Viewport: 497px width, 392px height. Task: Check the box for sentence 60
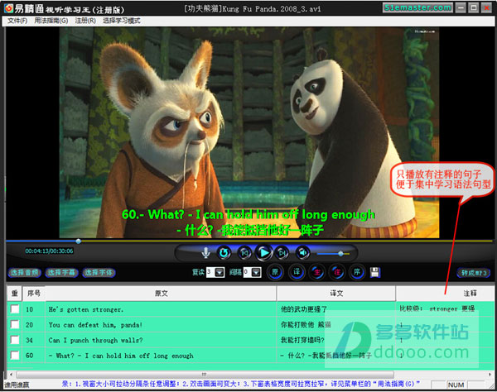(x=15, y=356)
